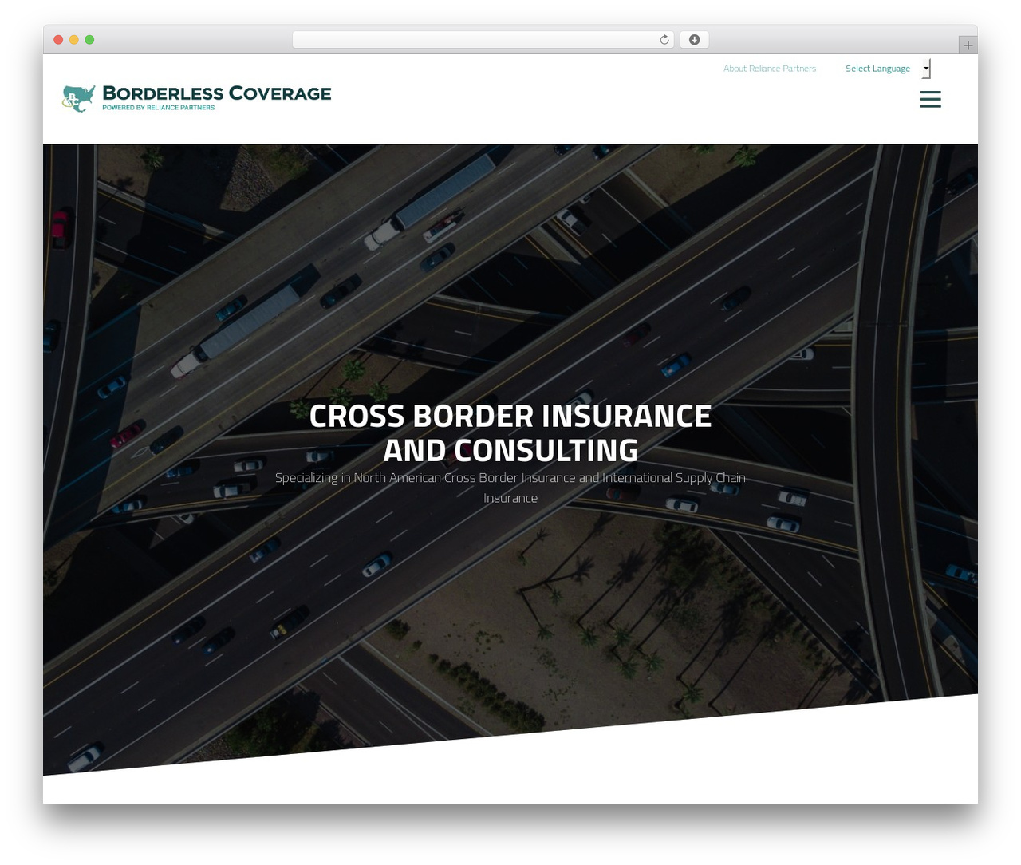The image size is (1021, 865).
Task: Maximize the window with green button
Action: click(89, 40)
